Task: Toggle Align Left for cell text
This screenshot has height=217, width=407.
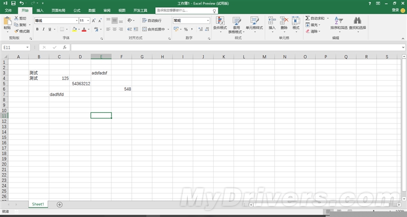Action: pyautogui.click(x=108, y=29)
